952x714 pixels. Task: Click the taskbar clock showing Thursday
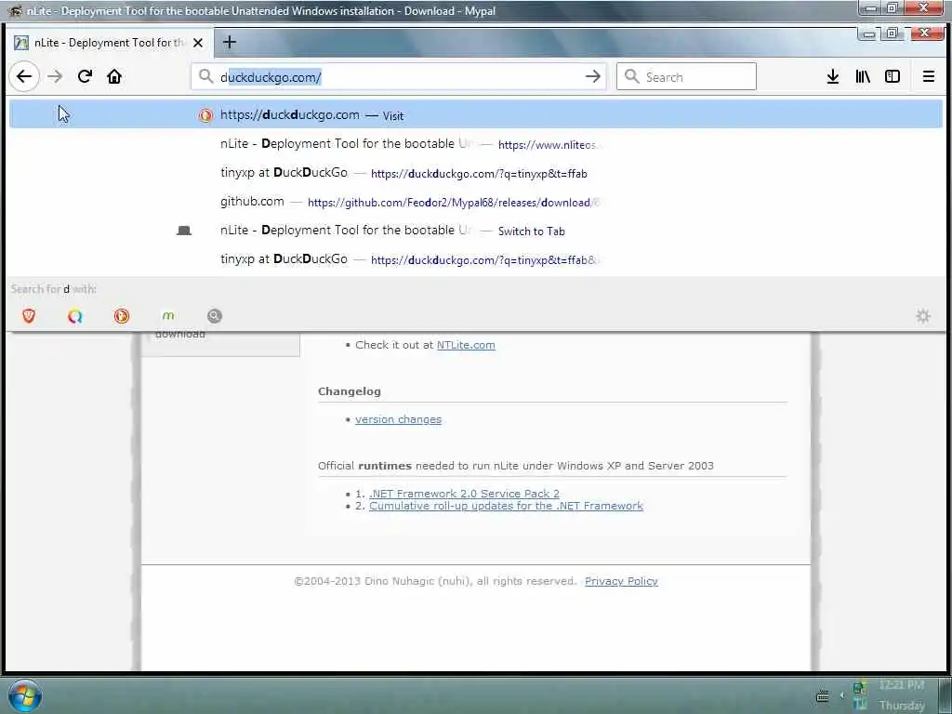point(902,695)
